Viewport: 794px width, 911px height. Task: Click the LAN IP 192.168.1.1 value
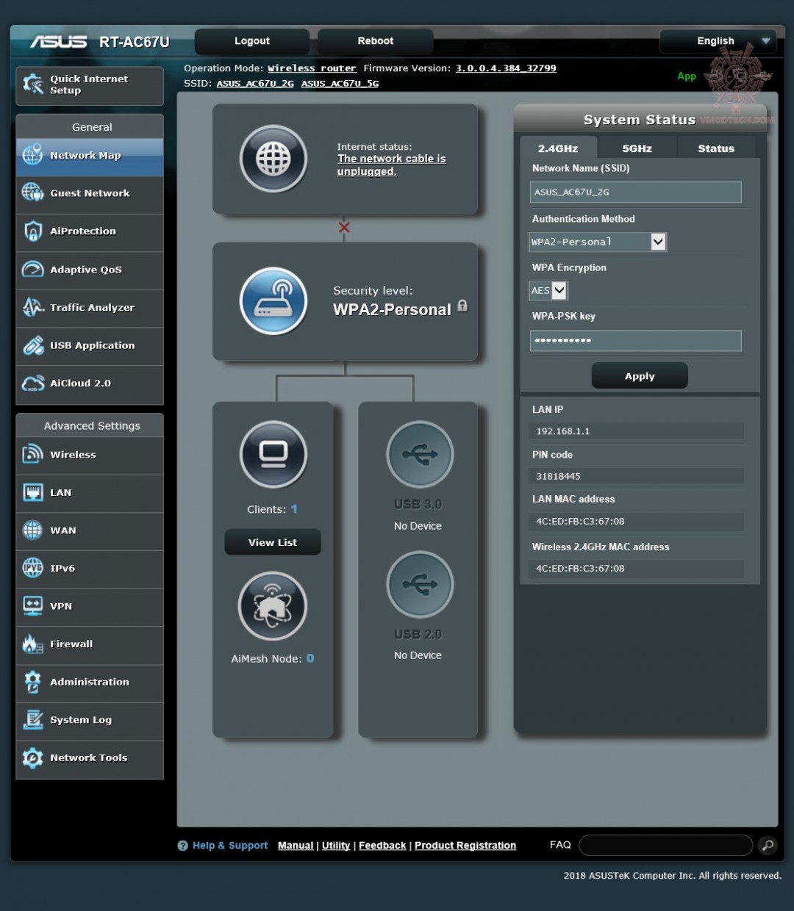click(563, 431)
